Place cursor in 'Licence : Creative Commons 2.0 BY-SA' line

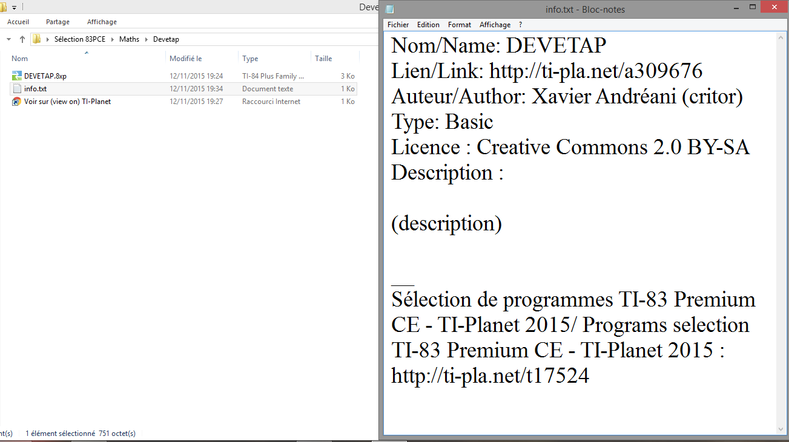[570, 147]
